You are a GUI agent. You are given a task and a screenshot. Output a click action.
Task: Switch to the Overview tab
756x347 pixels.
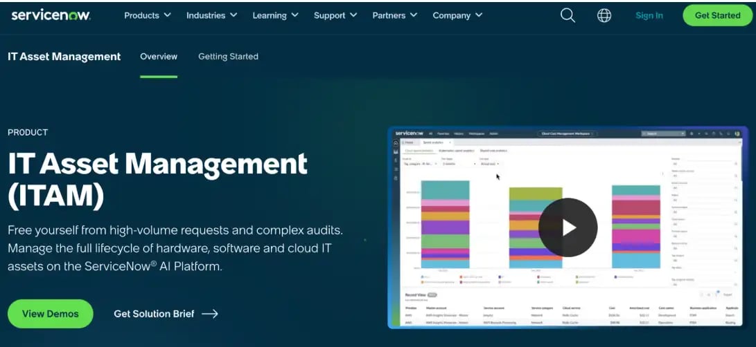coord(159,57)
